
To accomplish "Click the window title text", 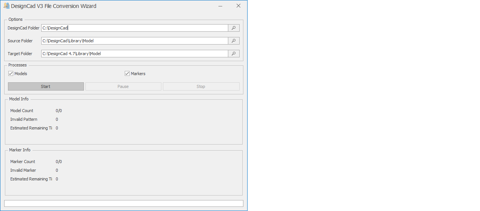I will (54, 6).
